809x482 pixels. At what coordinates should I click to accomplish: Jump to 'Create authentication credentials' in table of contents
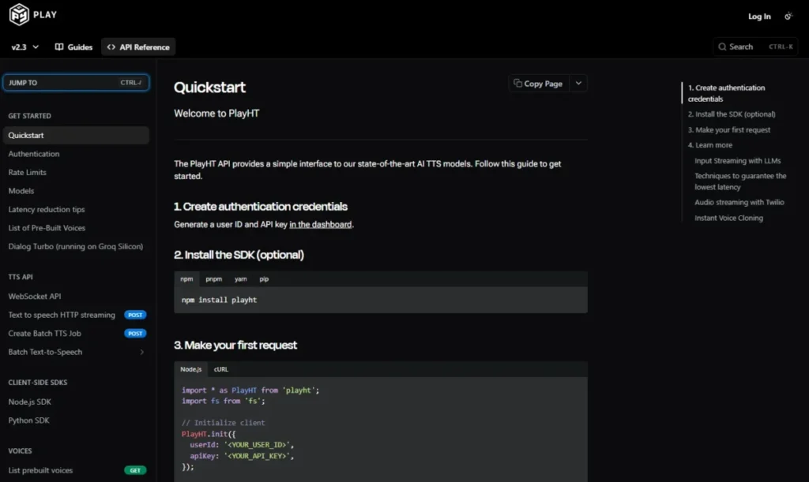coord(727,93)
